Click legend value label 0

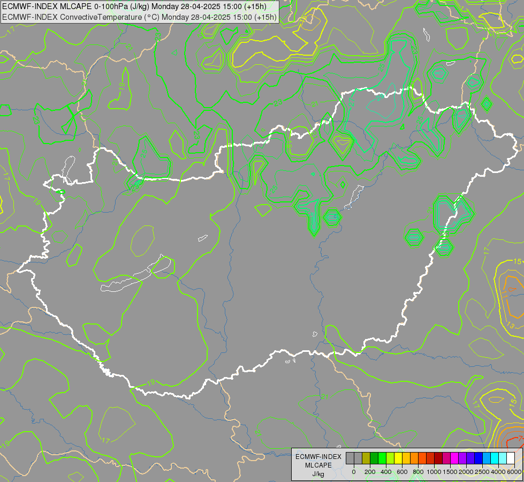point(354,472)
